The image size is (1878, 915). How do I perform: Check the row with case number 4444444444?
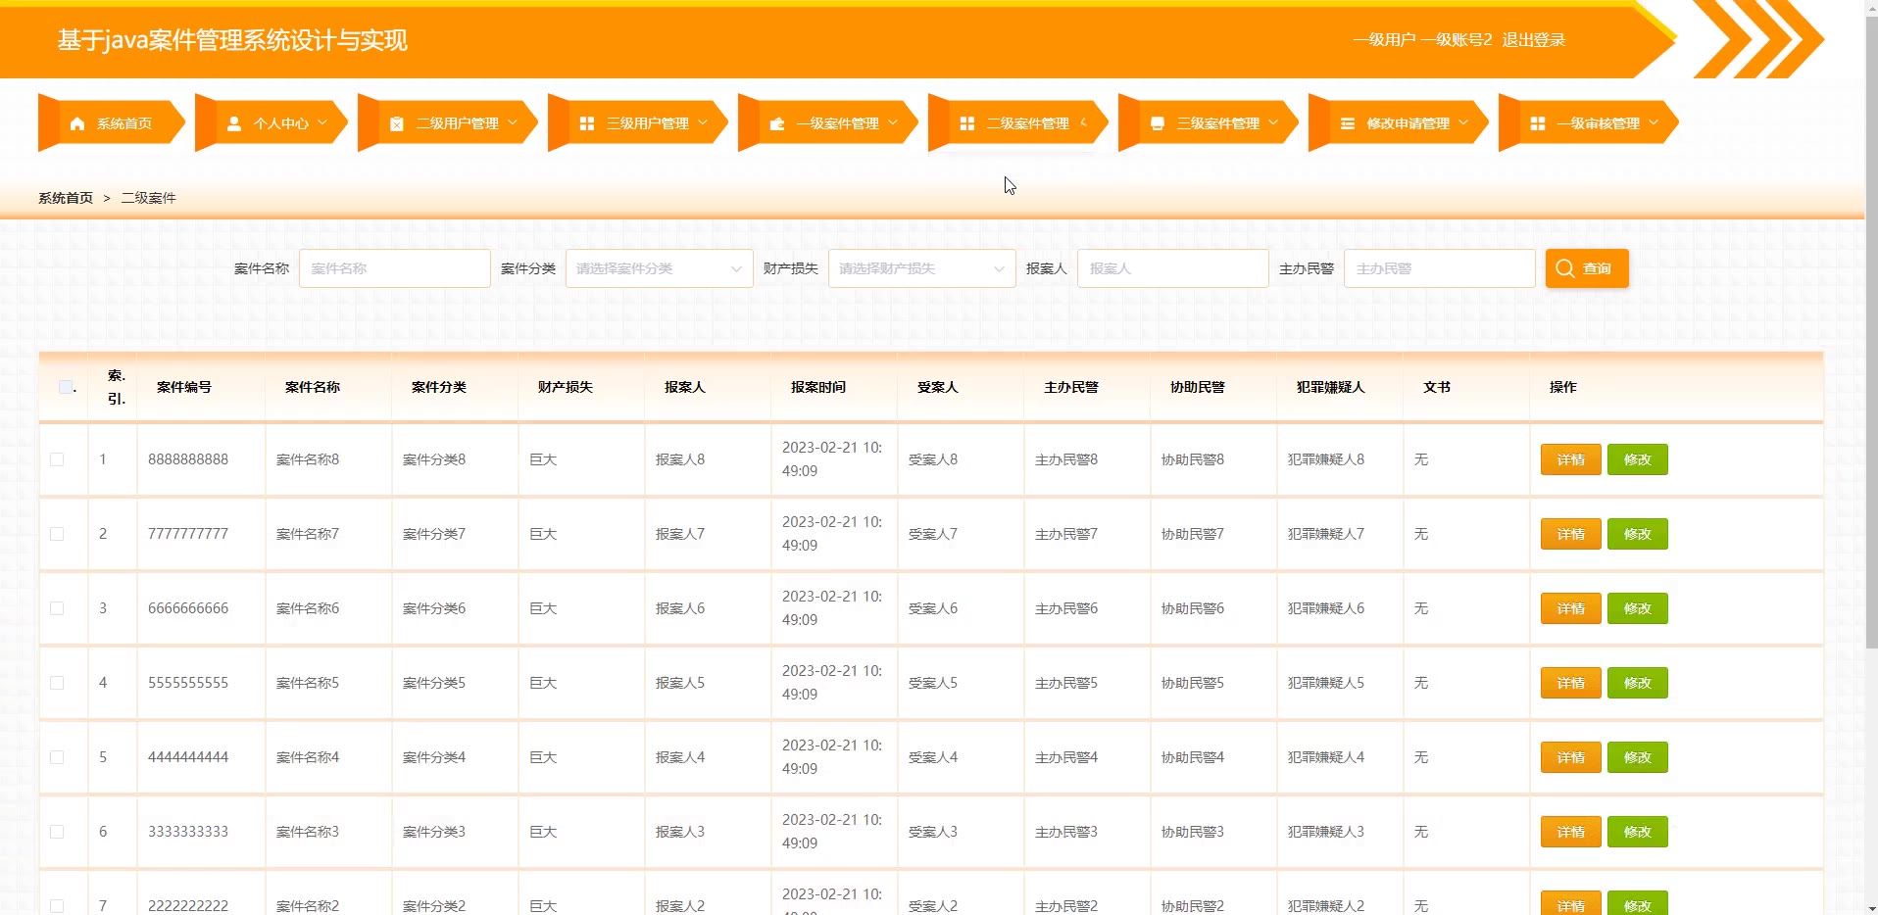57,757
